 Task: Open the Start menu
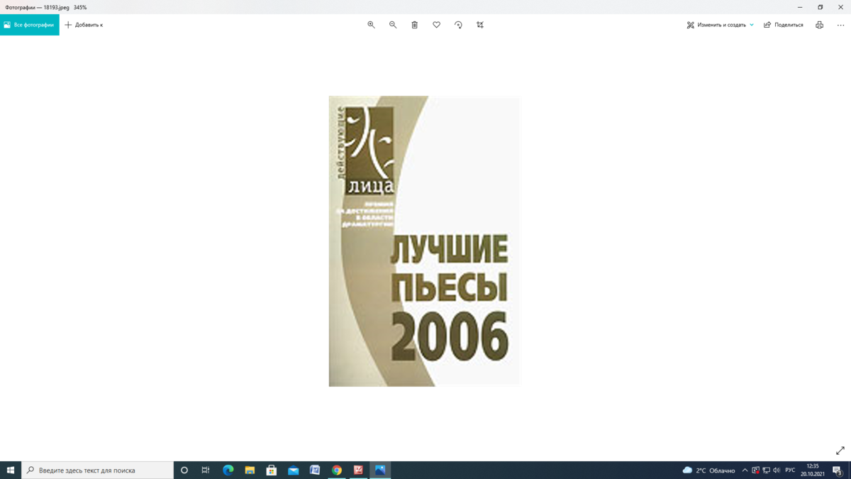pos(11,469)
